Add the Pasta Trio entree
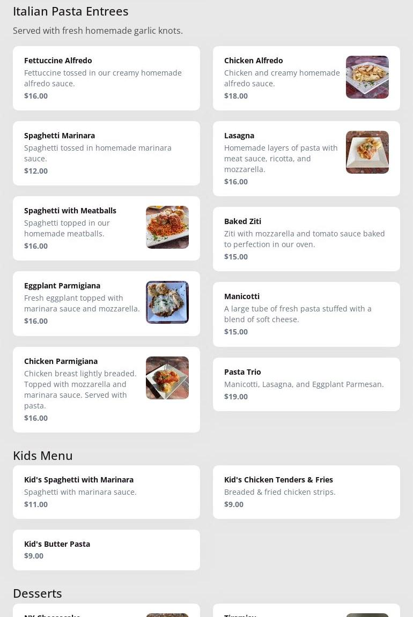 click(x=306, y=384)
